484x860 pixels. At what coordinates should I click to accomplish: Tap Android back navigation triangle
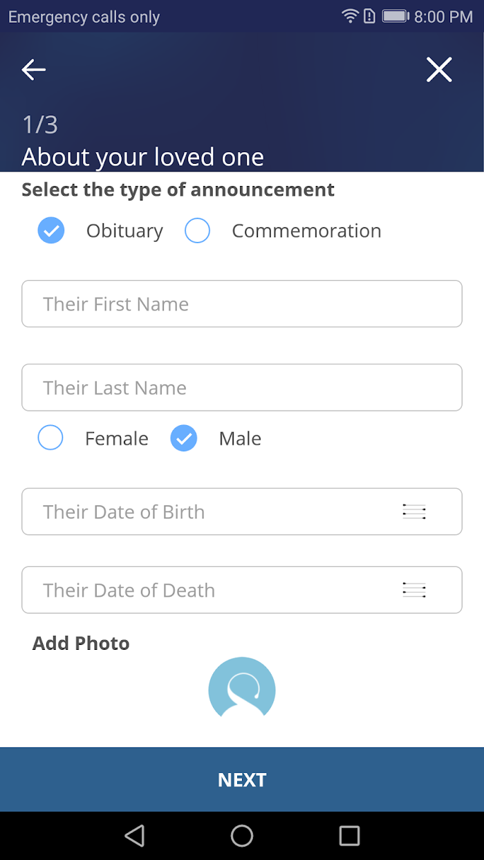(x=134, y=836)
